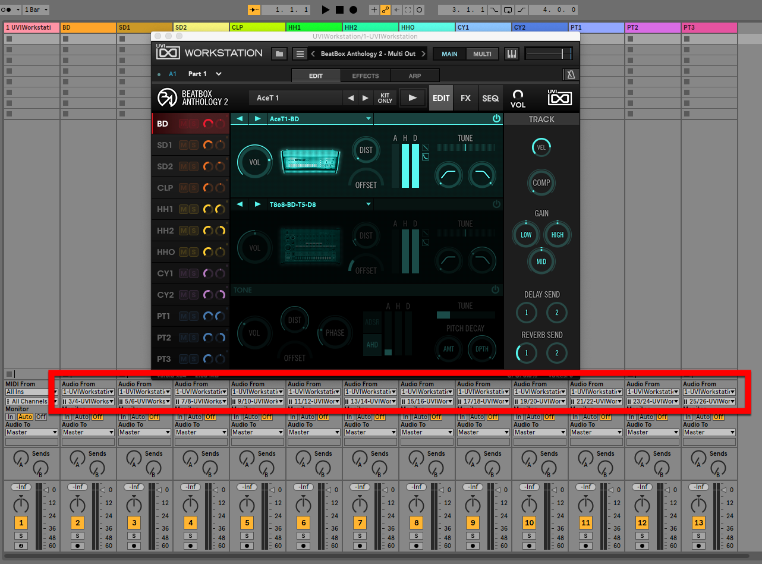Solo track 4 with its S button

pyautogui.click(x=190, y=536)
